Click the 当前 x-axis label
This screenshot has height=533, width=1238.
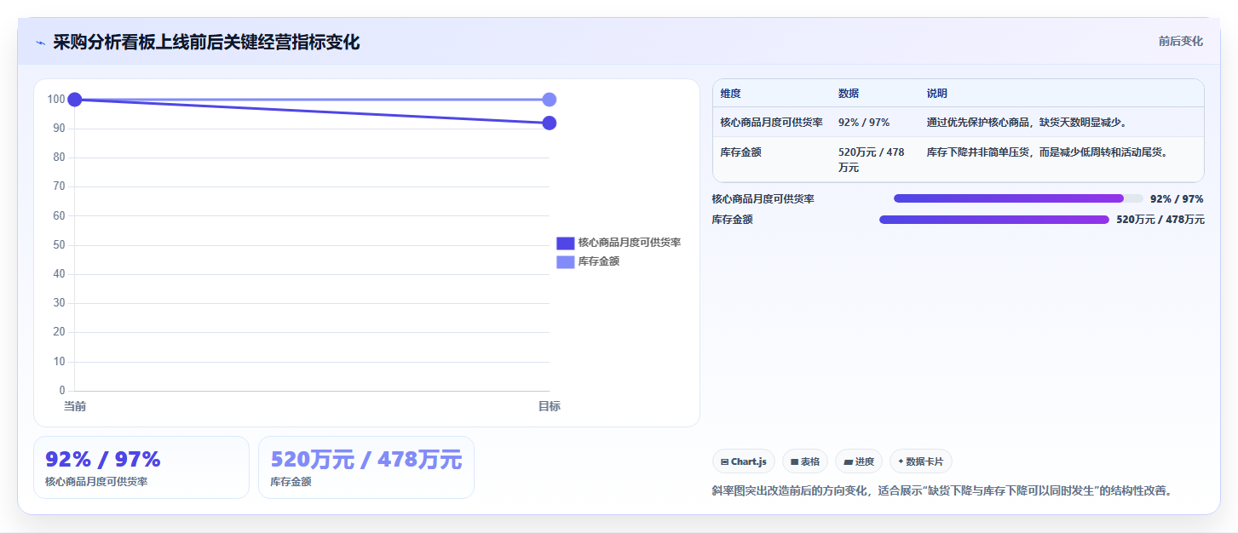75,407
